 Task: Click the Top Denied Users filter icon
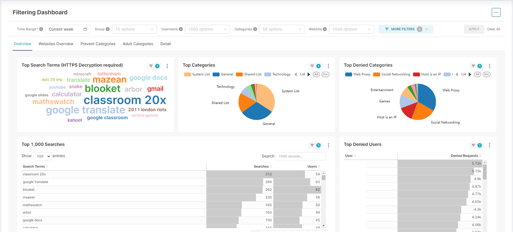click(473, 145)
